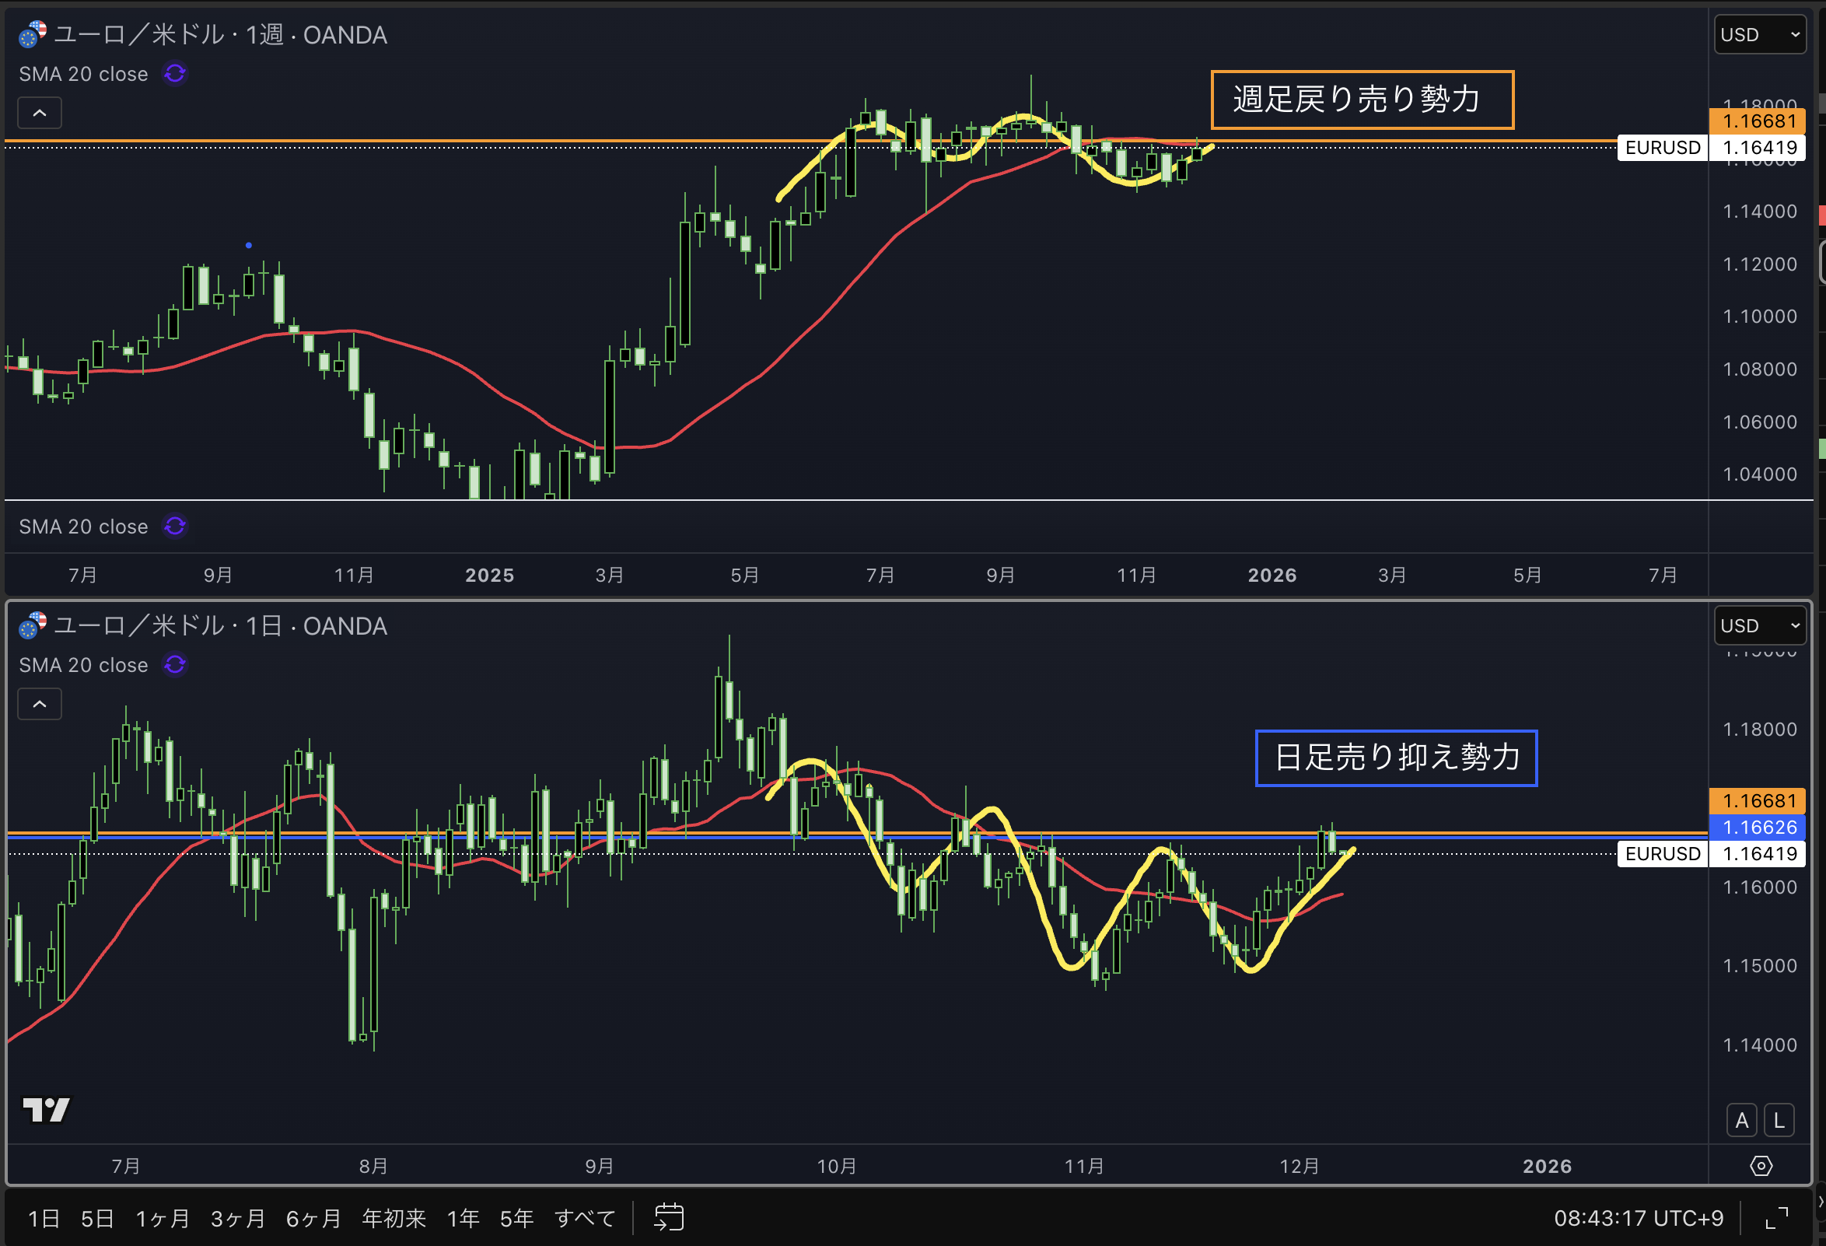Open USD currency dropdown on daily chart

(x=1759, y=625)
